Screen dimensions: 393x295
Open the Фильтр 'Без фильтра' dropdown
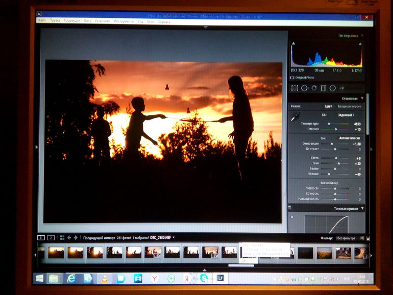[352, 238]
